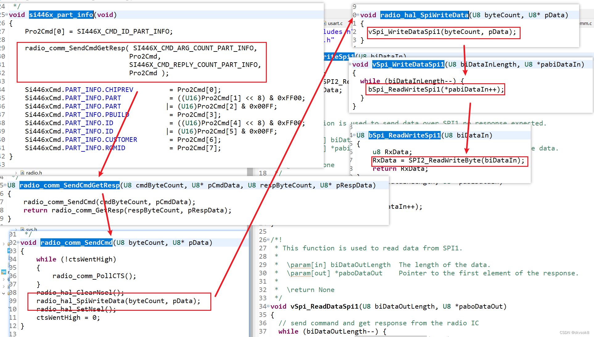Viewport: 594px width, 337px height.
Task: Expand the radio.h tree node arrow
Action: [x=16, y=173]
